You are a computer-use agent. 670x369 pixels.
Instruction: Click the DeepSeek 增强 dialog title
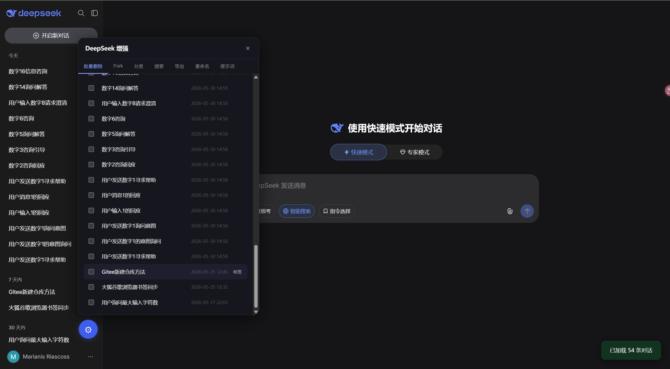tap(107, 48)
